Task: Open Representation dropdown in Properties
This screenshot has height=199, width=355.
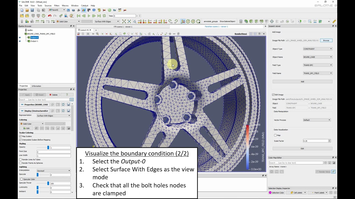Action: 54,116
